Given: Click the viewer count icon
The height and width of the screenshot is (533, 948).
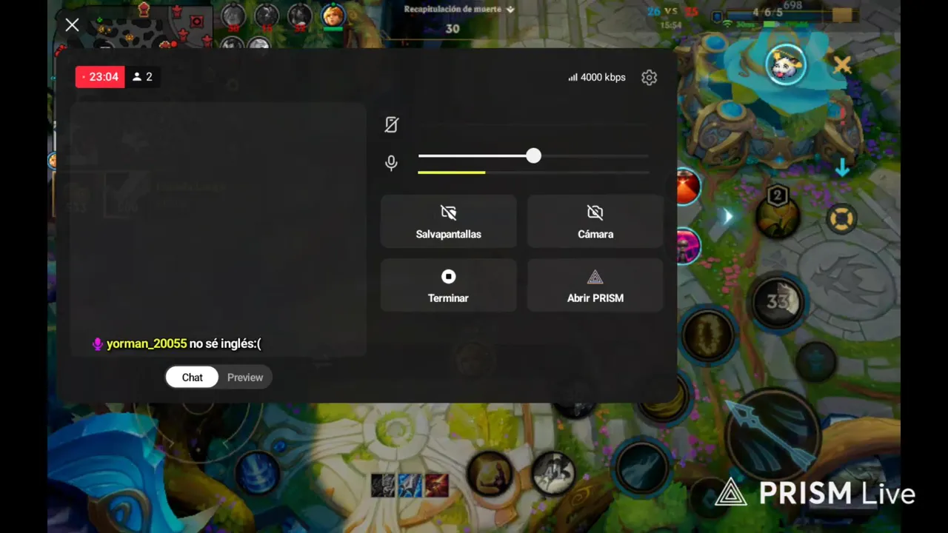Looking at the screenshot, I should coord(137,77).
